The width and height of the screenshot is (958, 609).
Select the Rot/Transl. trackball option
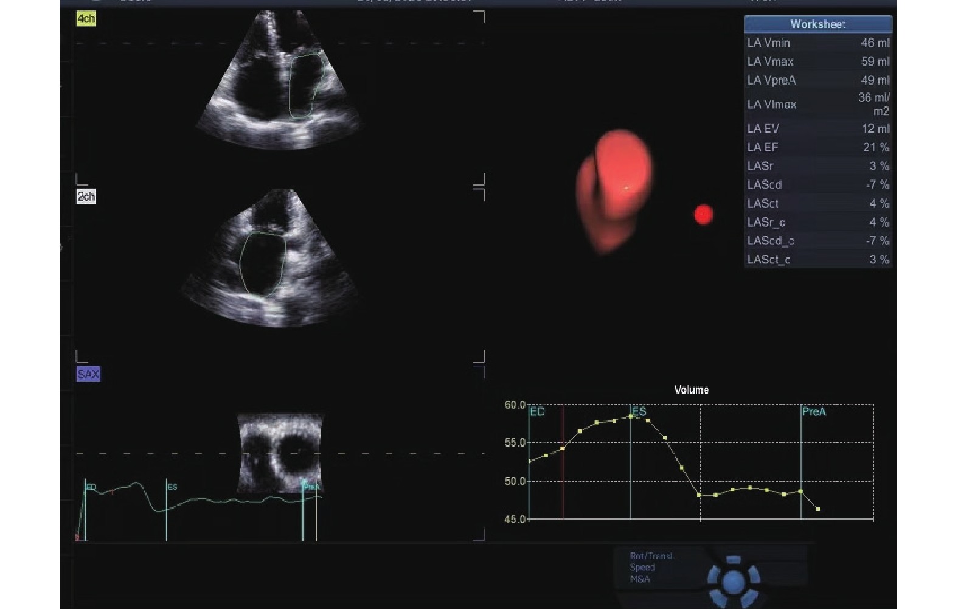pyautogui.click(x=652, y=556)
